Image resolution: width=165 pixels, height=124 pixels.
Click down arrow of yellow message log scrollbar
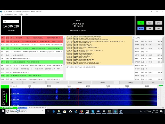coord(133,64)
